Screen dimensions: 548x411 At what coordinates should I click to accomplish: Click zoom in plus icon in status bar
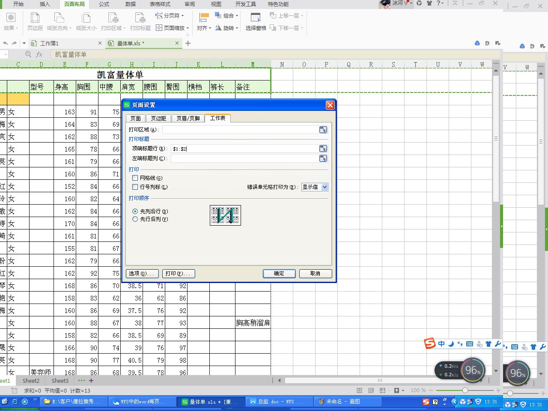[x=498, y=390]
